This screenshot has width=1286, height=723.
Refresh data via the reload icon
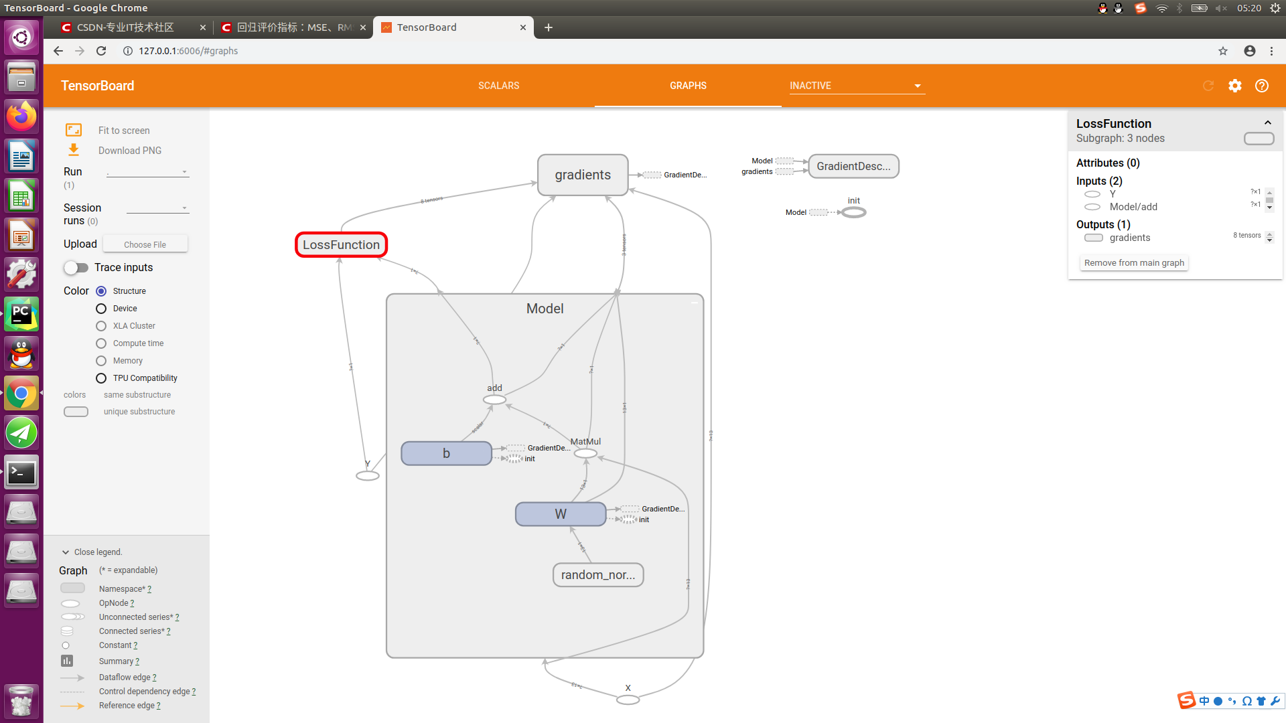tap(1208, 86)
